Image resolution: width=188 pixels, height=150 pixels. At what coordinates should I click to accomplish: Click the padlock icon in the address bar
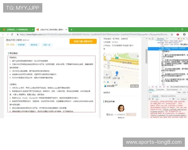pos(18,34)
